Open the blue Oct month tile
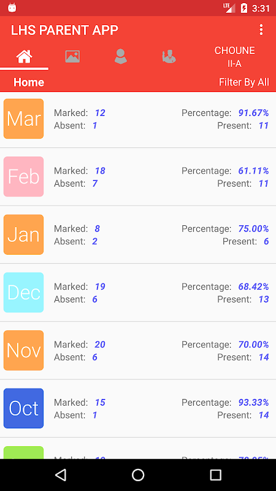Screen dimensions: 276x491 (23, 408)
